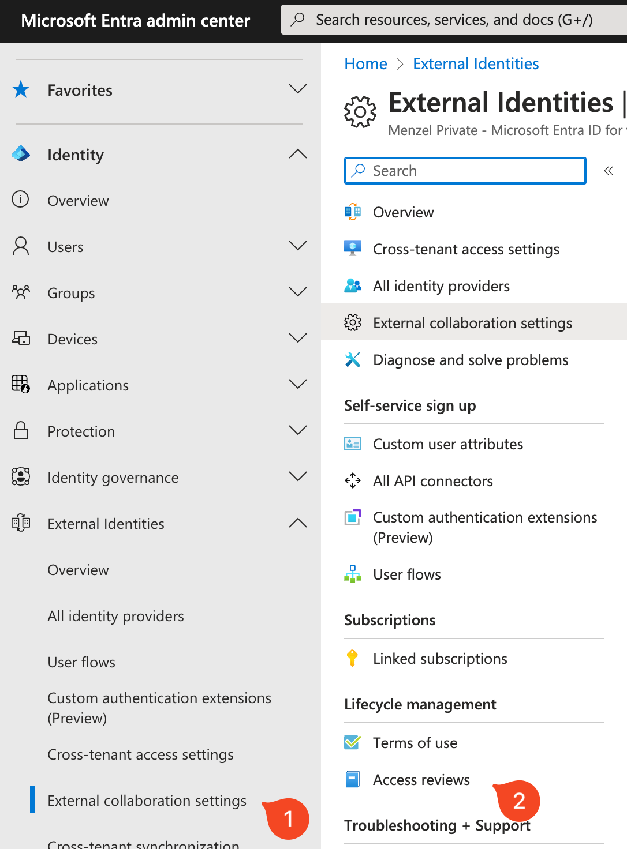Click the Diagnose and solve problems wrench icon
The width and height of the screenshot is (627, 849).
[x=352, y=359]
